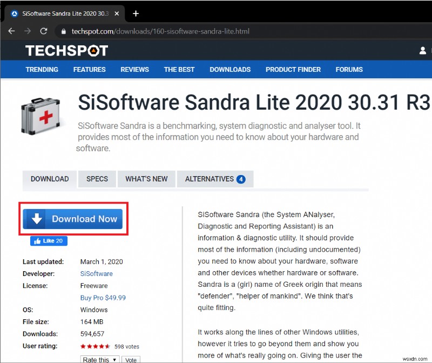Click the alternatives count badge 4
The image size is (432, 363).
[241, 179]
